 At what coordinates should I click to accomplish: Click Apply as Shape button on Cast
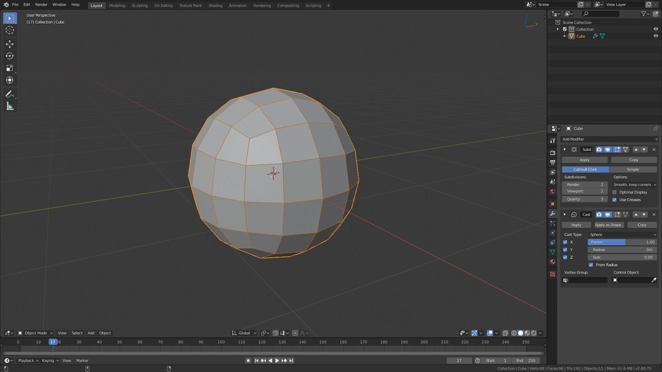click(x=609, y=225)
